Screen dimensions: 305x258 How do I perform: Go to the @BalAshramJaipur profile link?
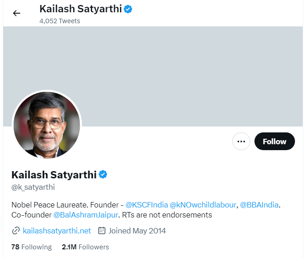86,215
